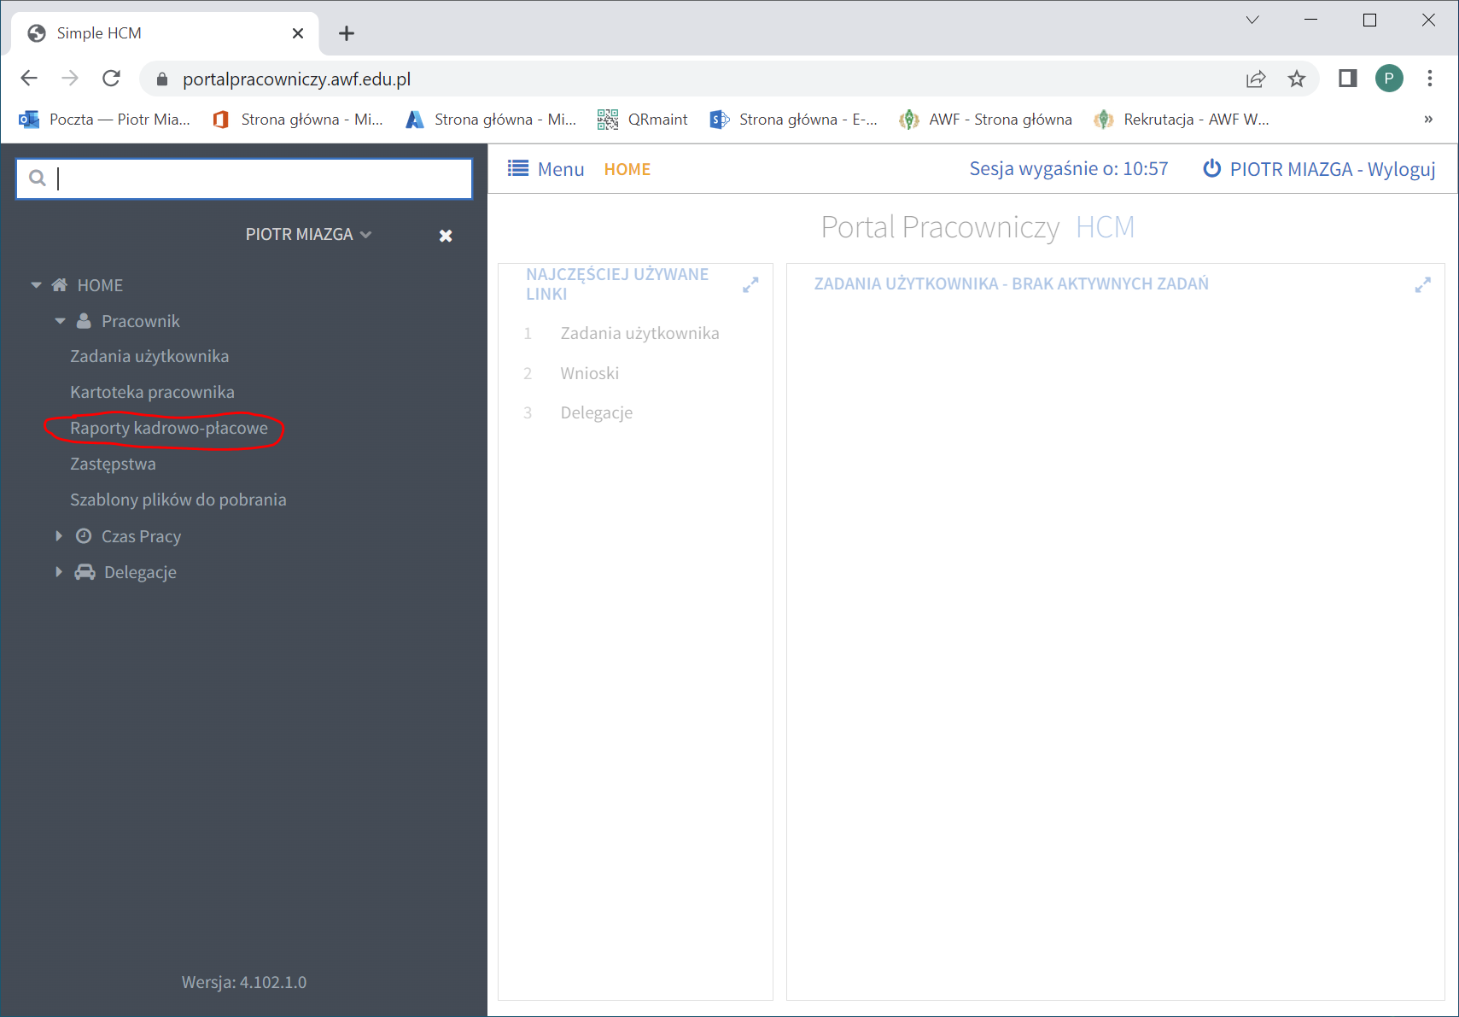Go to HOME breadcrumb

[x=627, y=169]
